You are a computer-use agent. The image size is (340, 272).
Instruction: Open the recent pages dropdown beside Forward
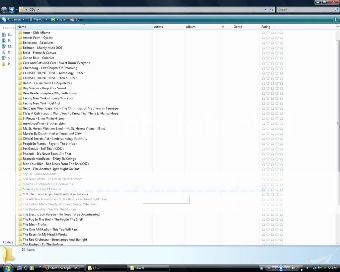coord(17,10)
